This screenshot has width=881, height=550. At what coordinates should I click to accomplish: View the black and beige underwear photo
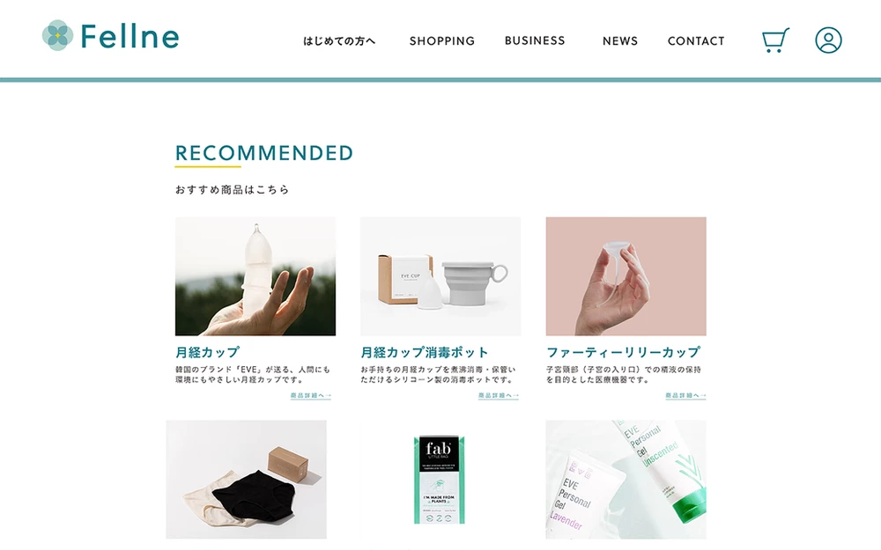246,480
